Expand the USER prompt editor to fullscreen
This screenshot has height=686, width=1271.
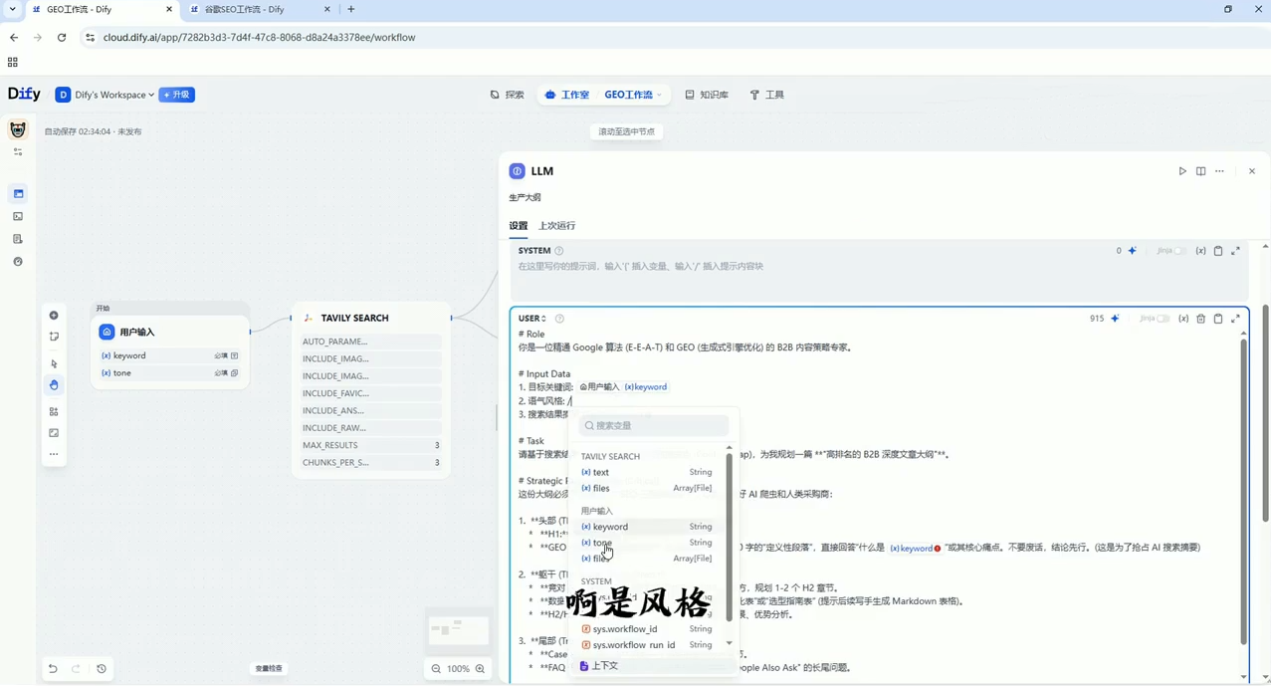(x=1235, y=319)
